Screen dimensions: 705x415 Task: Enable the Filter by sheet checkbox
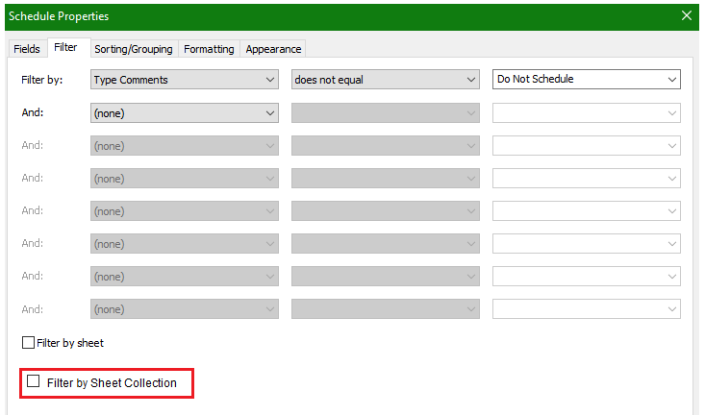pos(28,343)
